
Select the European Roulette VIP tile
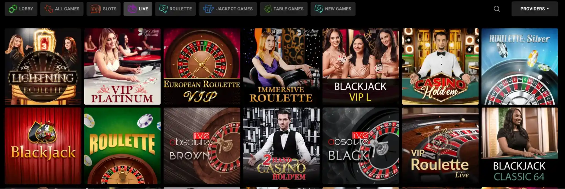coord(202,66)
